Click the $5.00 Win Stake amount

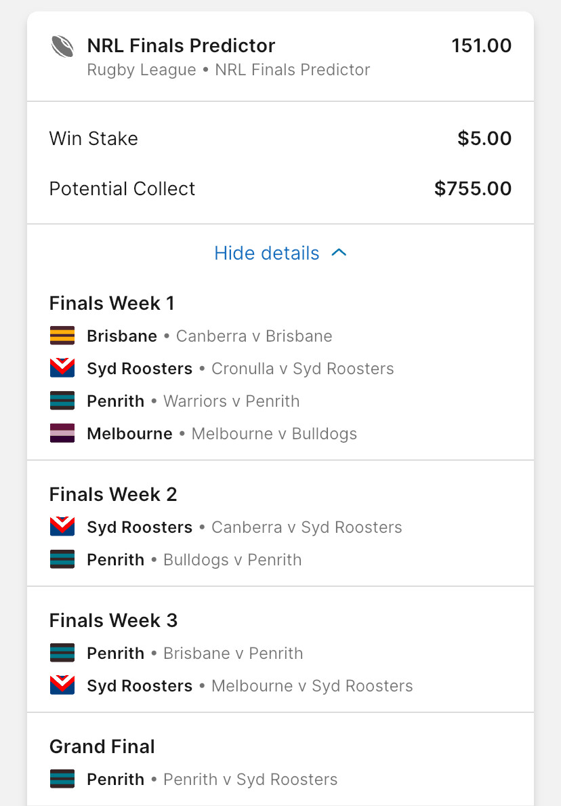(484, 138)
